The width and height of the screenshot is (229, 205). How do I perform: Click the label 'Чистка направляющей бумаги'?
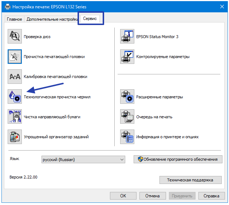pyautogui.click(x=52, y=117)
